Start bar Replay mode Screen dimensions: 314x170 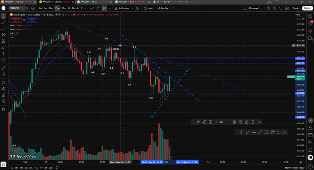click(x=162, y=8)
